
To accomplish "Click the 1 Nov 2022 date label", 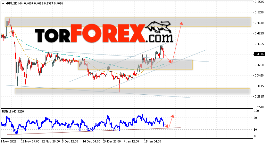I will (8, 141).
